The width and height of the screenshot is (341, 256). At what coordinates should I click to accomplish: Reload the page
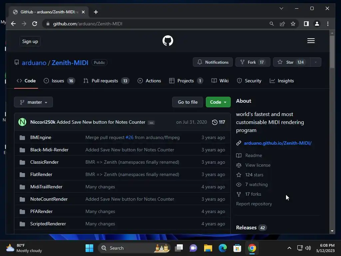click(x=35, y=24)
